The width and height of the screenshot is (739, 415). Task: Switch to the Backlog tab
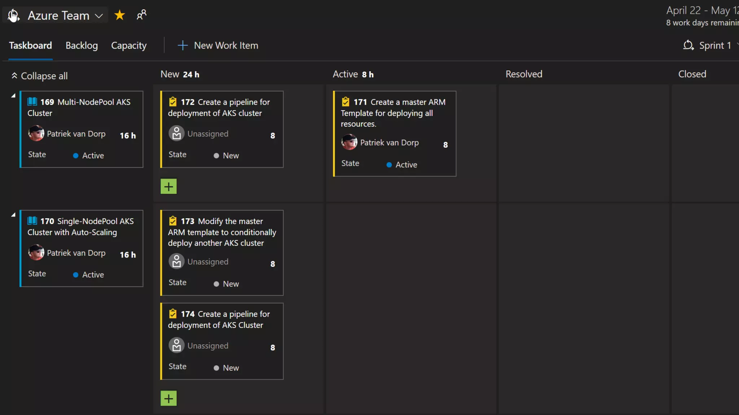point(82,45)
